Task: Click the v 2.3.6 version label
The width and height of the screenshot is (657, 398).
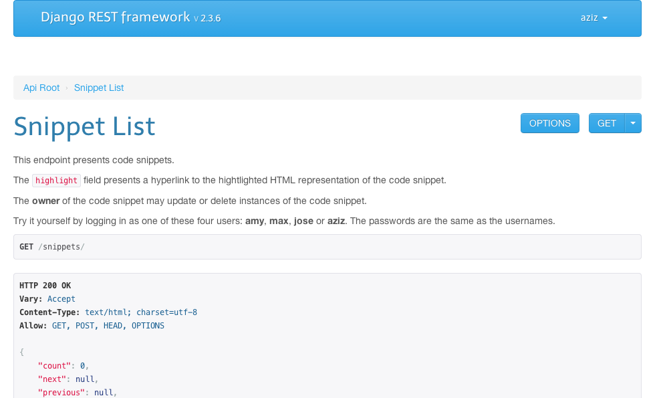Action: click(x=207, y=19)
